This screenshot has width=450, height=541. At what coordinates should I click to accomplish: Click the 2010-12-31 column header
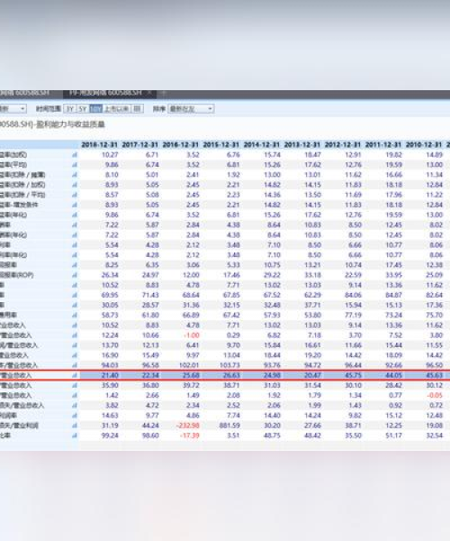[x=424, y=145]
